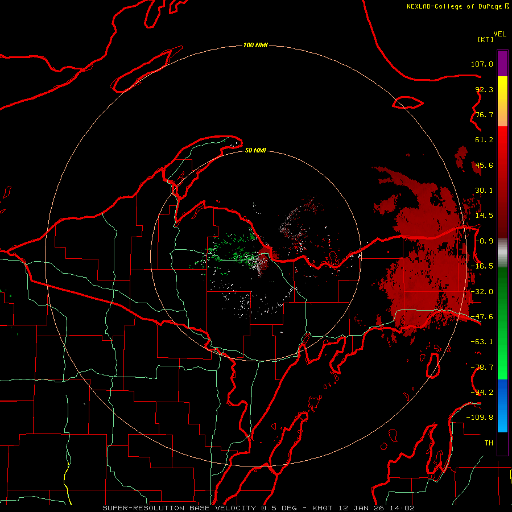Click the VEL legend title
The width and height of the screenshot is (512, 512).
pos(499,34)
